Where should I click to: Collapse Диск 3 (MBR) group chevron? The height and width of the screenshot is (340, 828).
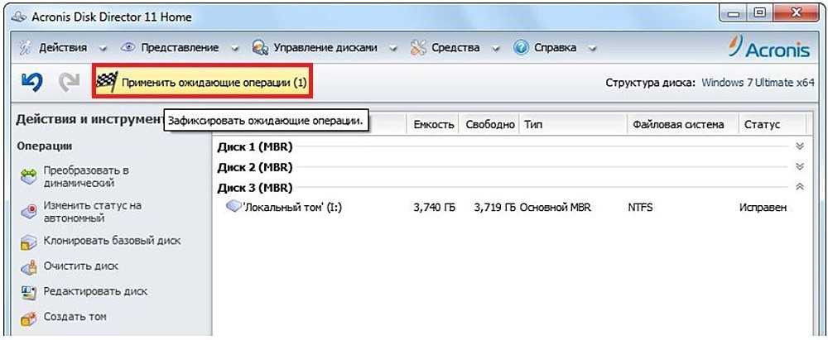click(x=800, y=186)
